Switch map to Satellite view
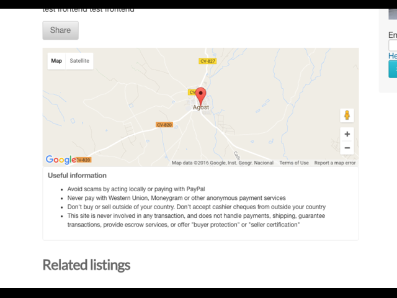397x298 pixels. pos(79,61)
